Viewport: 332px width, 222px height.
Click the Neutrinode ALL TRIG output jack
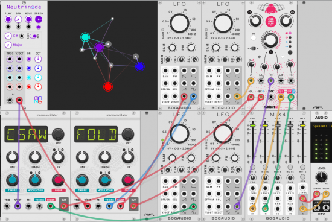pyautogui.click(x=10, y=100)
